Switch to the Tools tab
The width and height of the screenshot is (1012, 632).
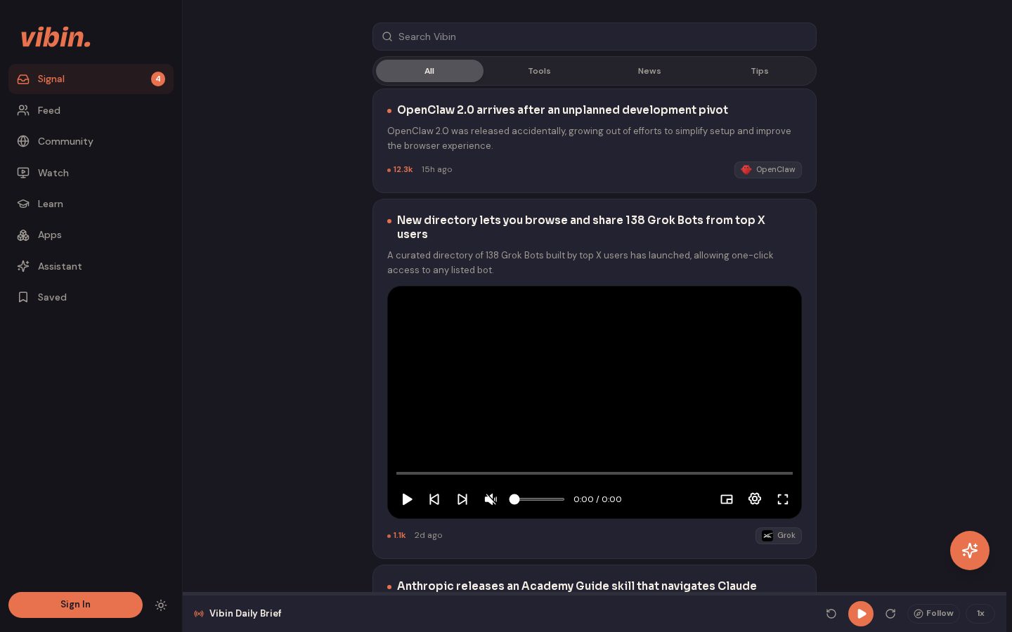tap(539, 71)
